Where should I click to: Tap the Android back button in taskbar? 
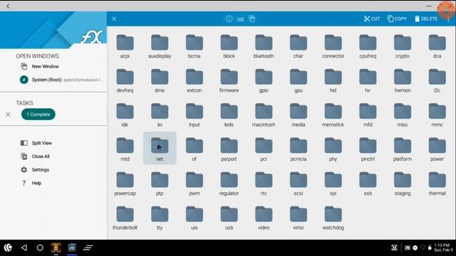pyautogui.click(x=24, y=247)
